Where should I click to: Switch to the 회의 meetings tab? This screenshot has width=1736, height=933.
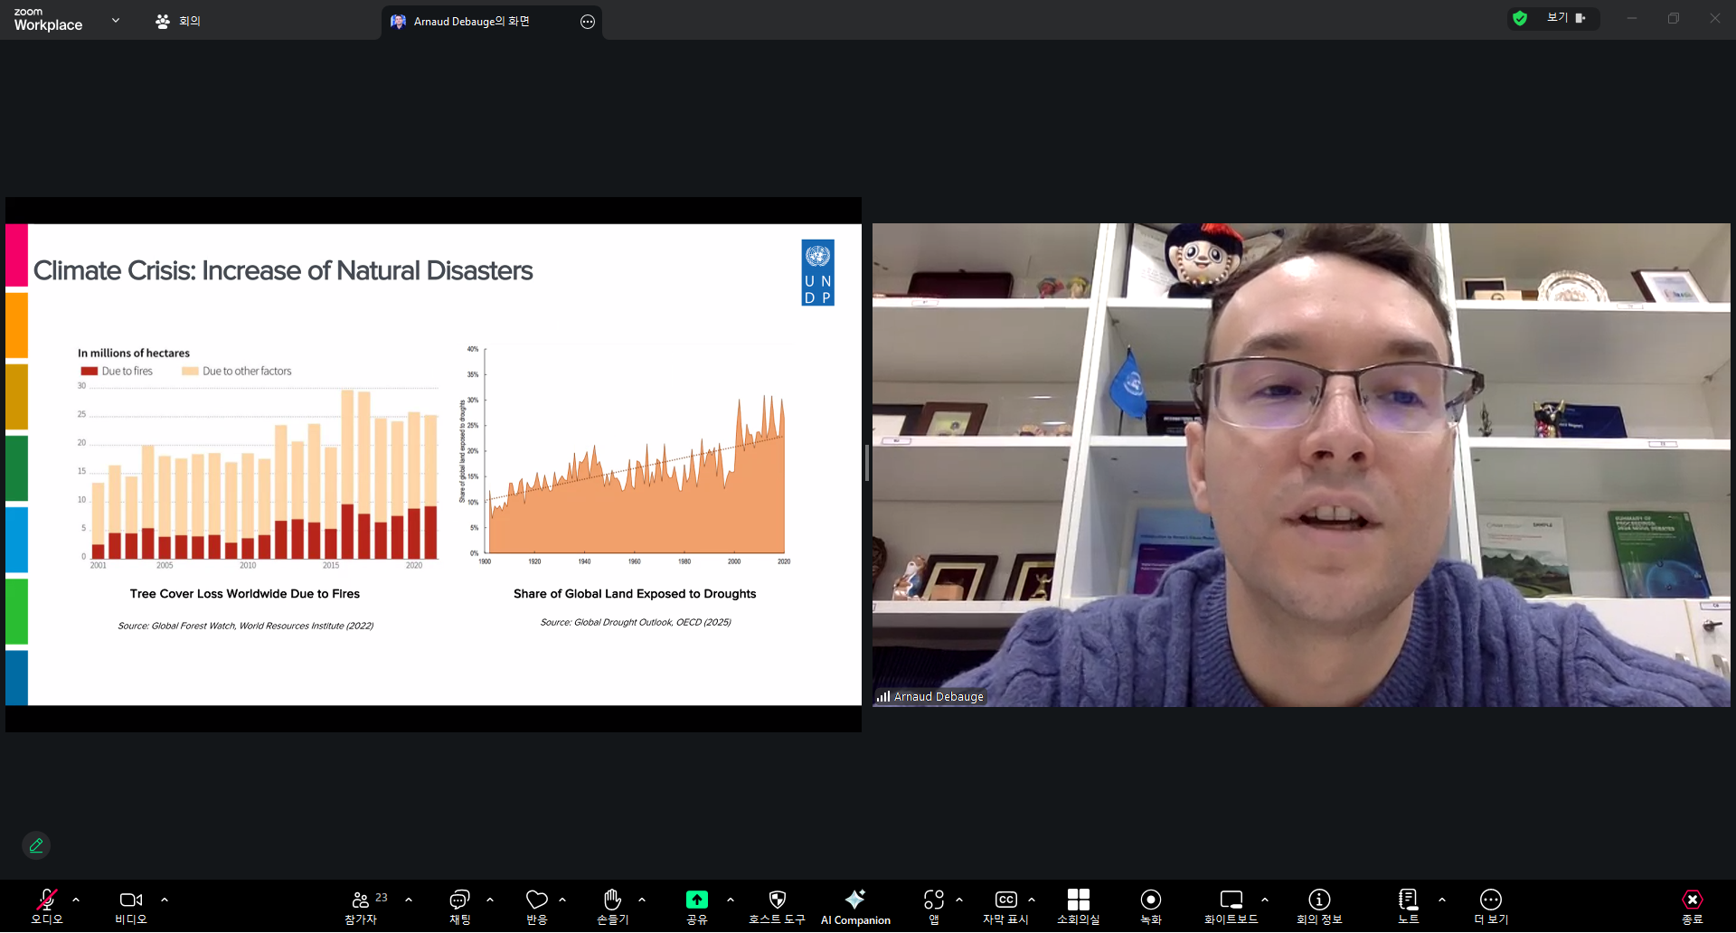pos(178,21)
